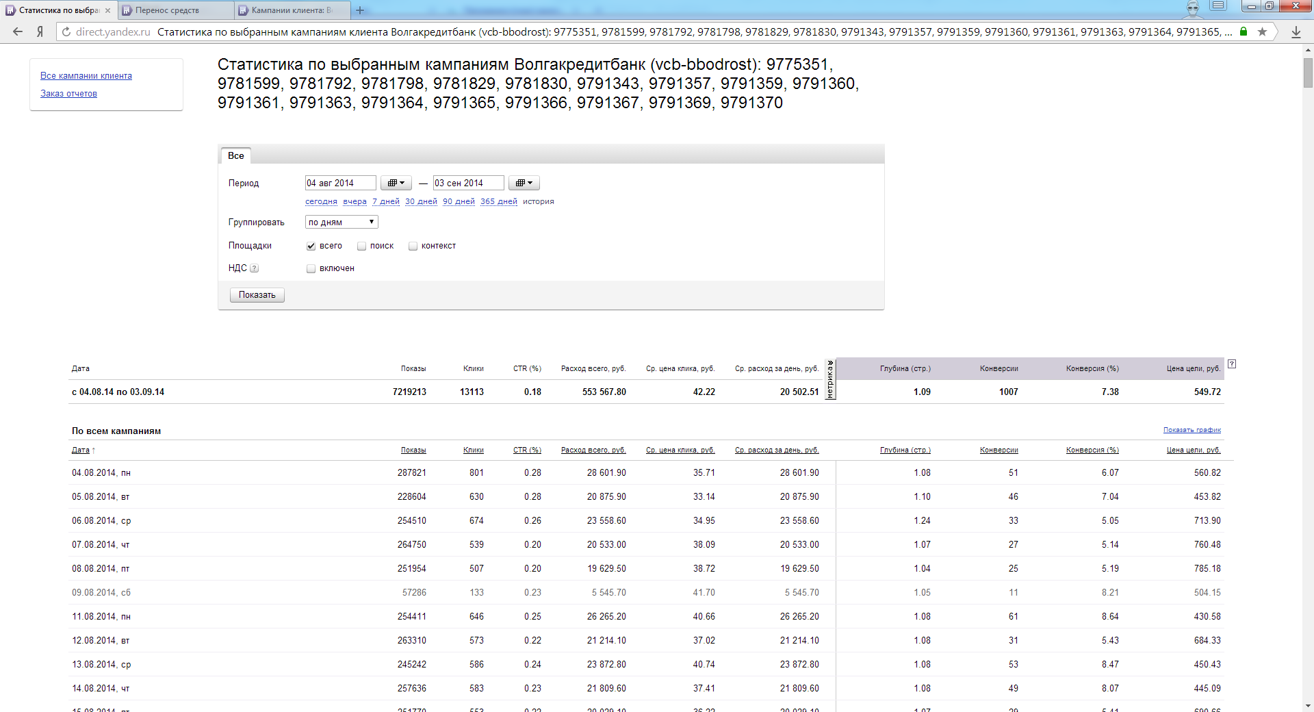This screenshot has width=1314, height=712.
Task: Switch to the 'Перенос средств' browser tab
Action: [x=176, y=10]
